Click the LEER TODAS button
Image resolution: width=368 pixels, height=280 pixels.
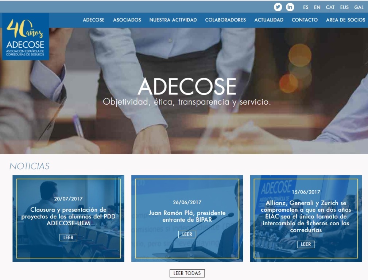(187, 273)
